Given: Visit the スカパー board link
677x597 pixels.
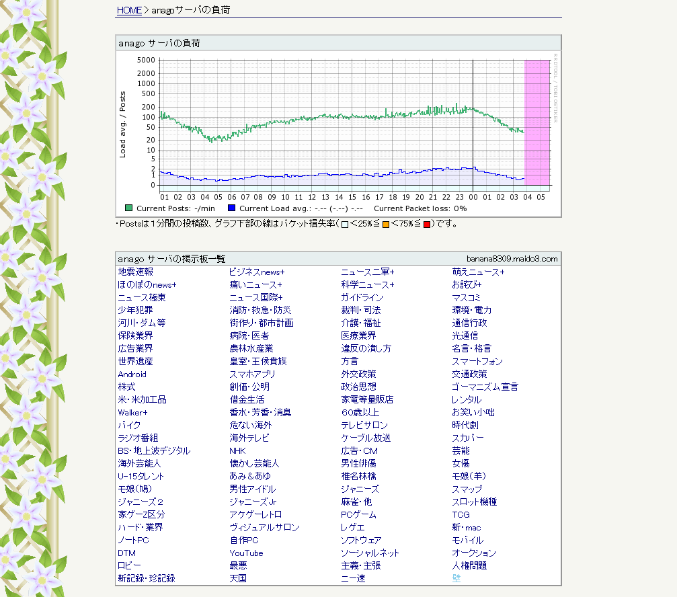Looking at the screenshot, I should [x=468, y=438].
